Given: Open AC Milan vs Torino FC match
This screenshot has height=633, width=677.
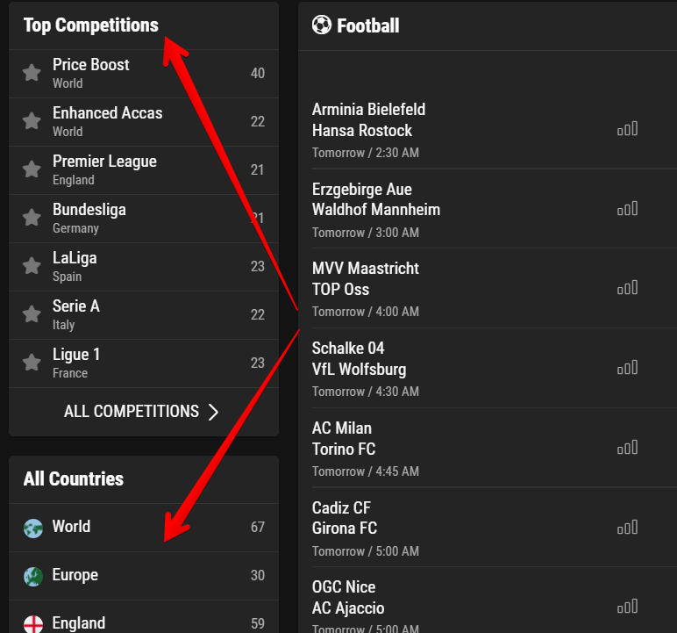Looking at the screenshot, I should 495,448.
